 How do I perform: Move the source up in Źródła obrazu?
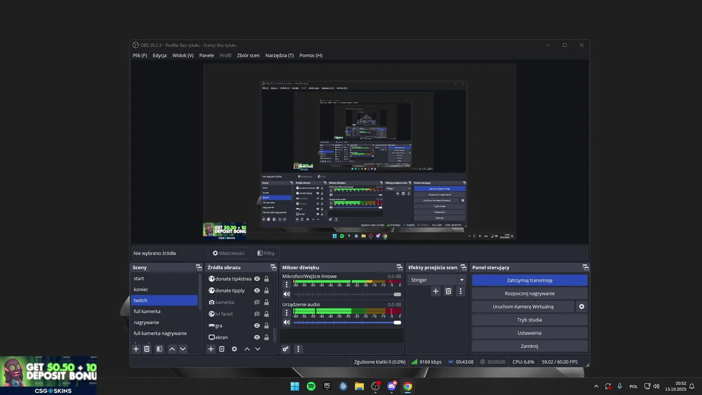click(x=247, y=349)
